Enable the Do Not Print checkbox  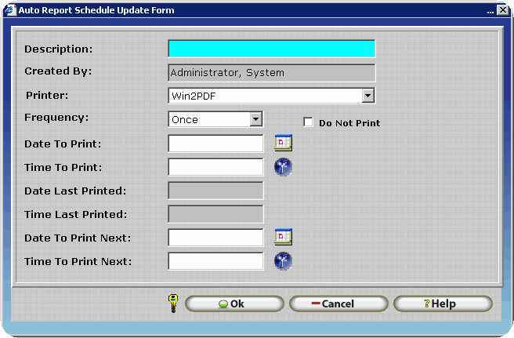308,122
